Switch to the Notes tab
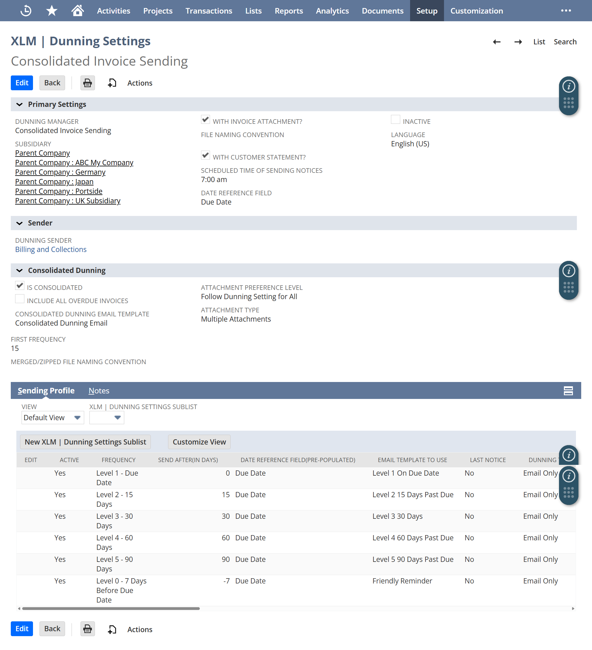592x650 pixels. (x=99, y=391)
